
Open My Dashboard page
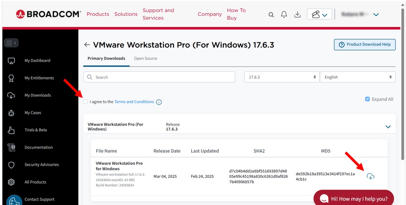(x=37, y=61)
